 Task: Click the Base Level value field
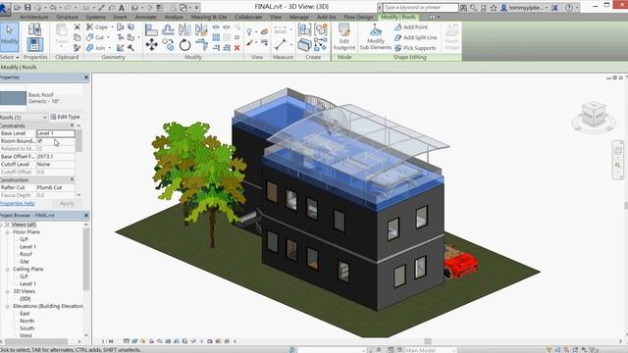click(55, 133)
